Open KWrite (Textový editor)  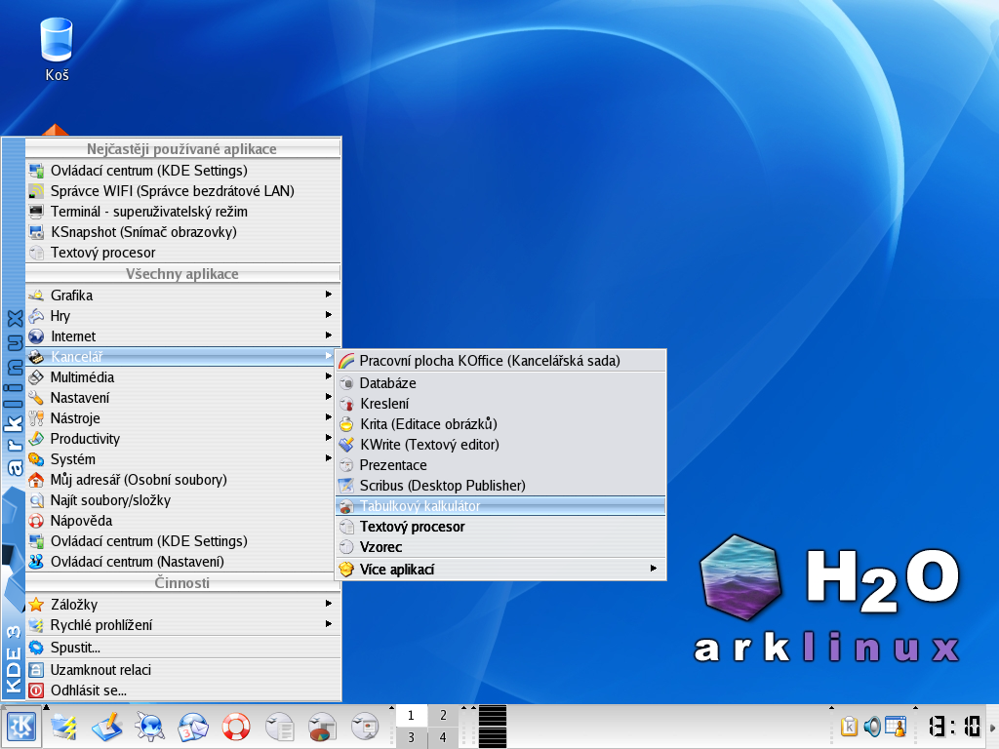pos(500,445)
